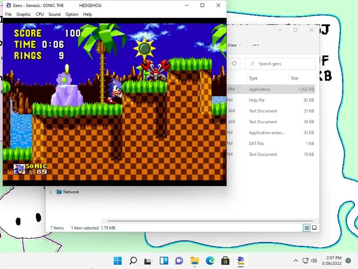
Task: Select the Text Document row of 35 KB
Action: [x=271, y=111]
